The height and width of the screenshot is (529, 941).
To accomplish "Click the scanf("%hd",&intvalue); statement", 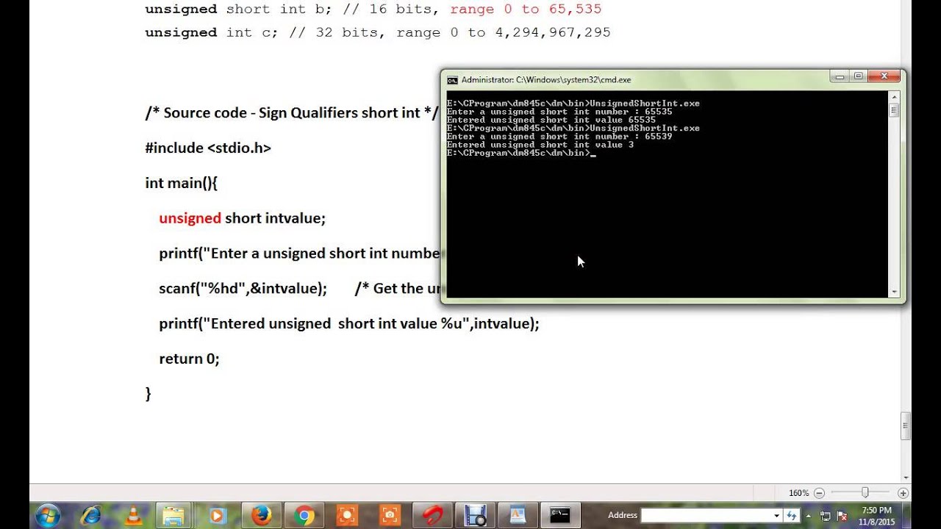I will tap(243, 289).
